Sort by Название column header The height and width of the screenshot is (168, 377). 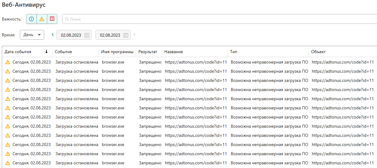coord(174,52)
